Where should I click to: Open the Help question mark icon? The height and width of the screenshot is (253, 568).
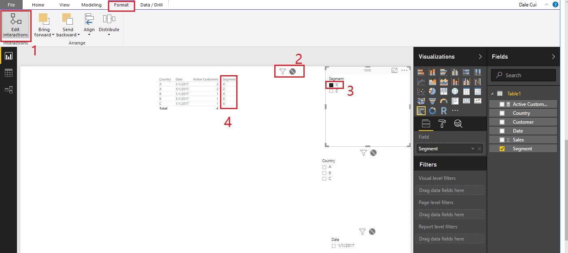(555, 5)
